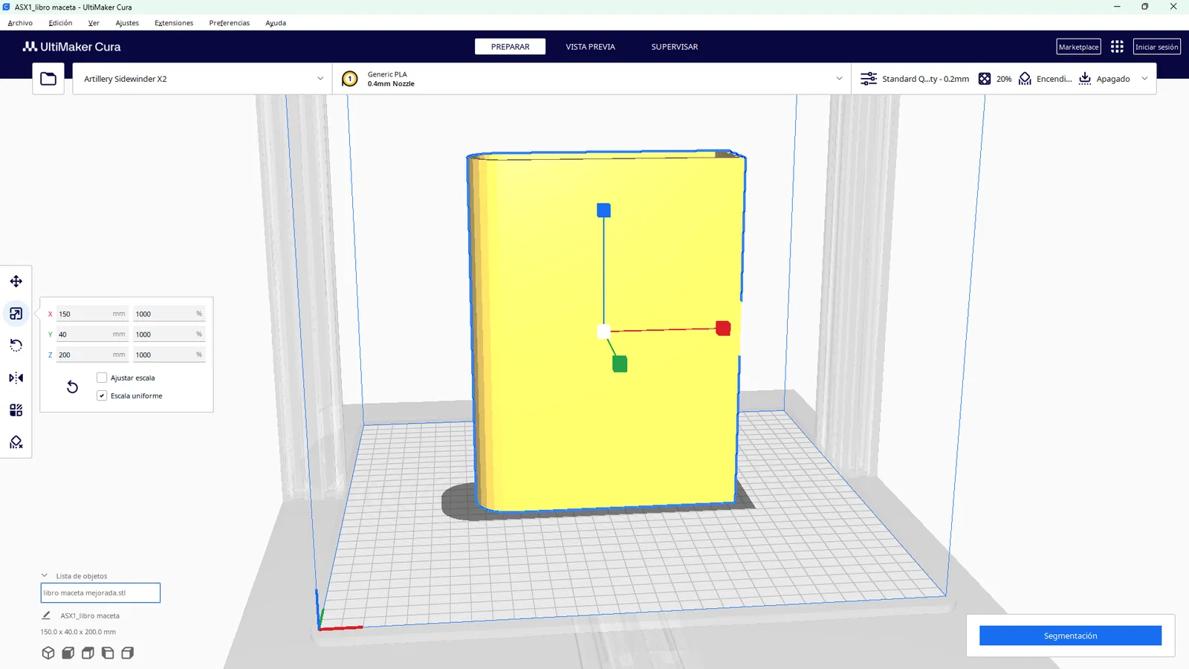Image resolution: width=1189 pixels, height=669 pixels.
Task: Click the X size mm field
Action: coord(92,314)
